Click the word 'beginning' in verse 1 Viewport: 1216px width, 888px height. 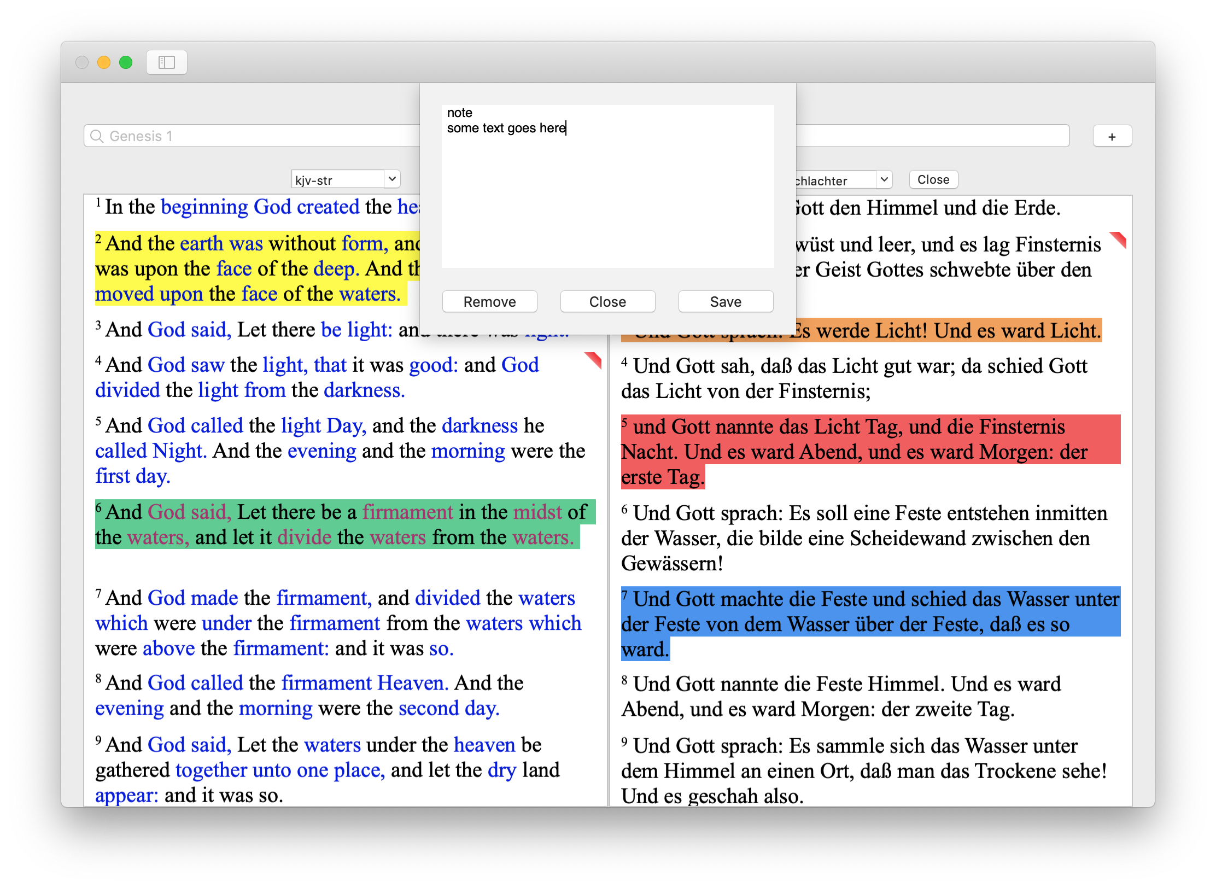click(x=204, y=207)
